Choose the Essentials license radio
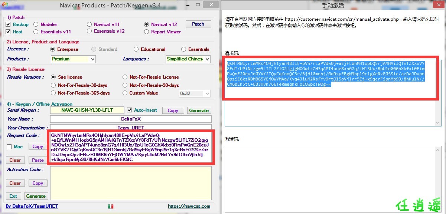 (x=184, y=49)
